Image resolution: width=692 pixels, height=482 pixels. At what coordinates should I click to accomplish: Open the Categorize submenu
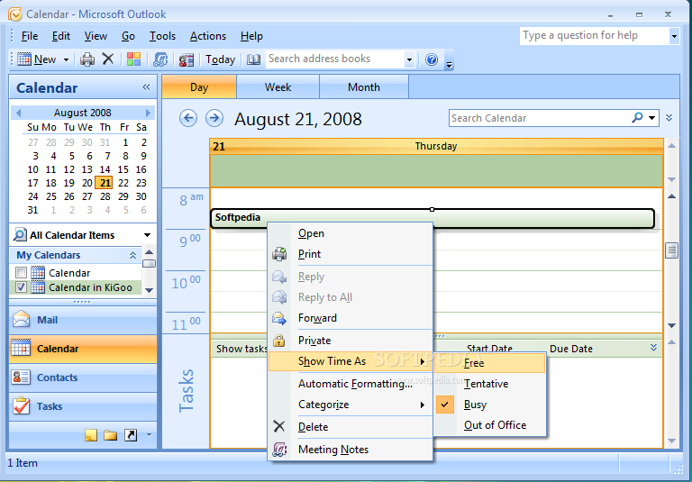(x=351, y=405)
